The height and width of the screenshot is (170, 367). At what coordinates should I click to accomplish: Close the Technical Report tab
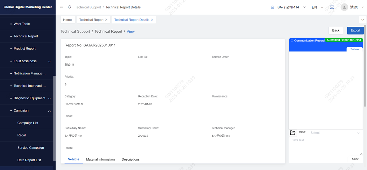[x=106, y=20]
